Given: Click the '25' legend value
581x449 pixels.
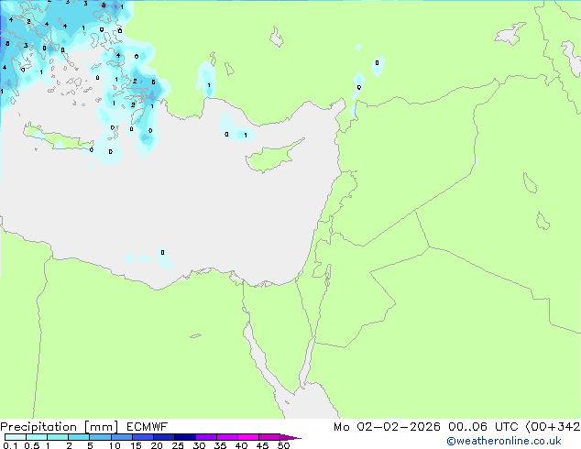Looking at the screenshot, I should coord(178,445).
